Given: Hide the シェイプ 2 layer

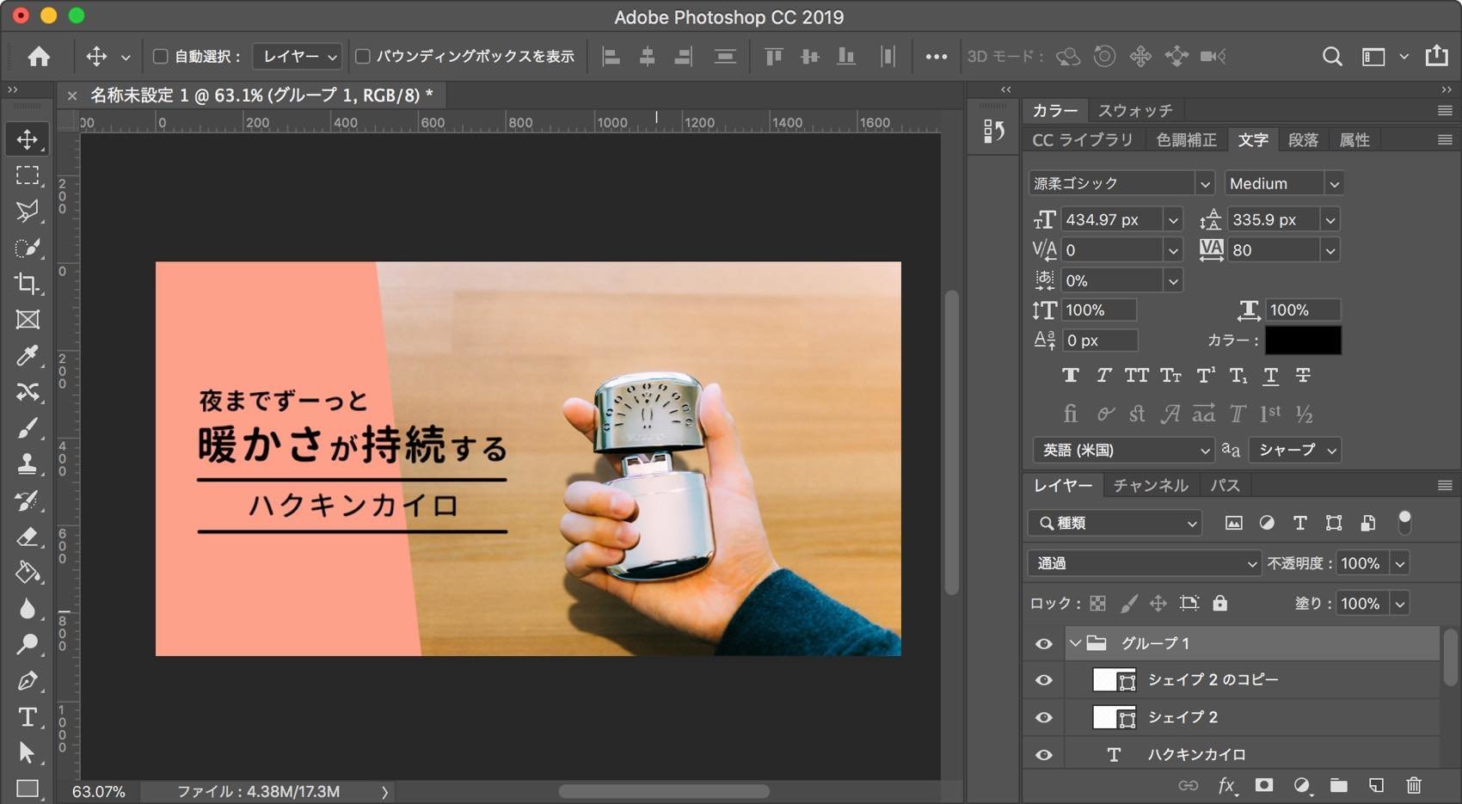Looking at the screenshot, I should click(1044, 717).
